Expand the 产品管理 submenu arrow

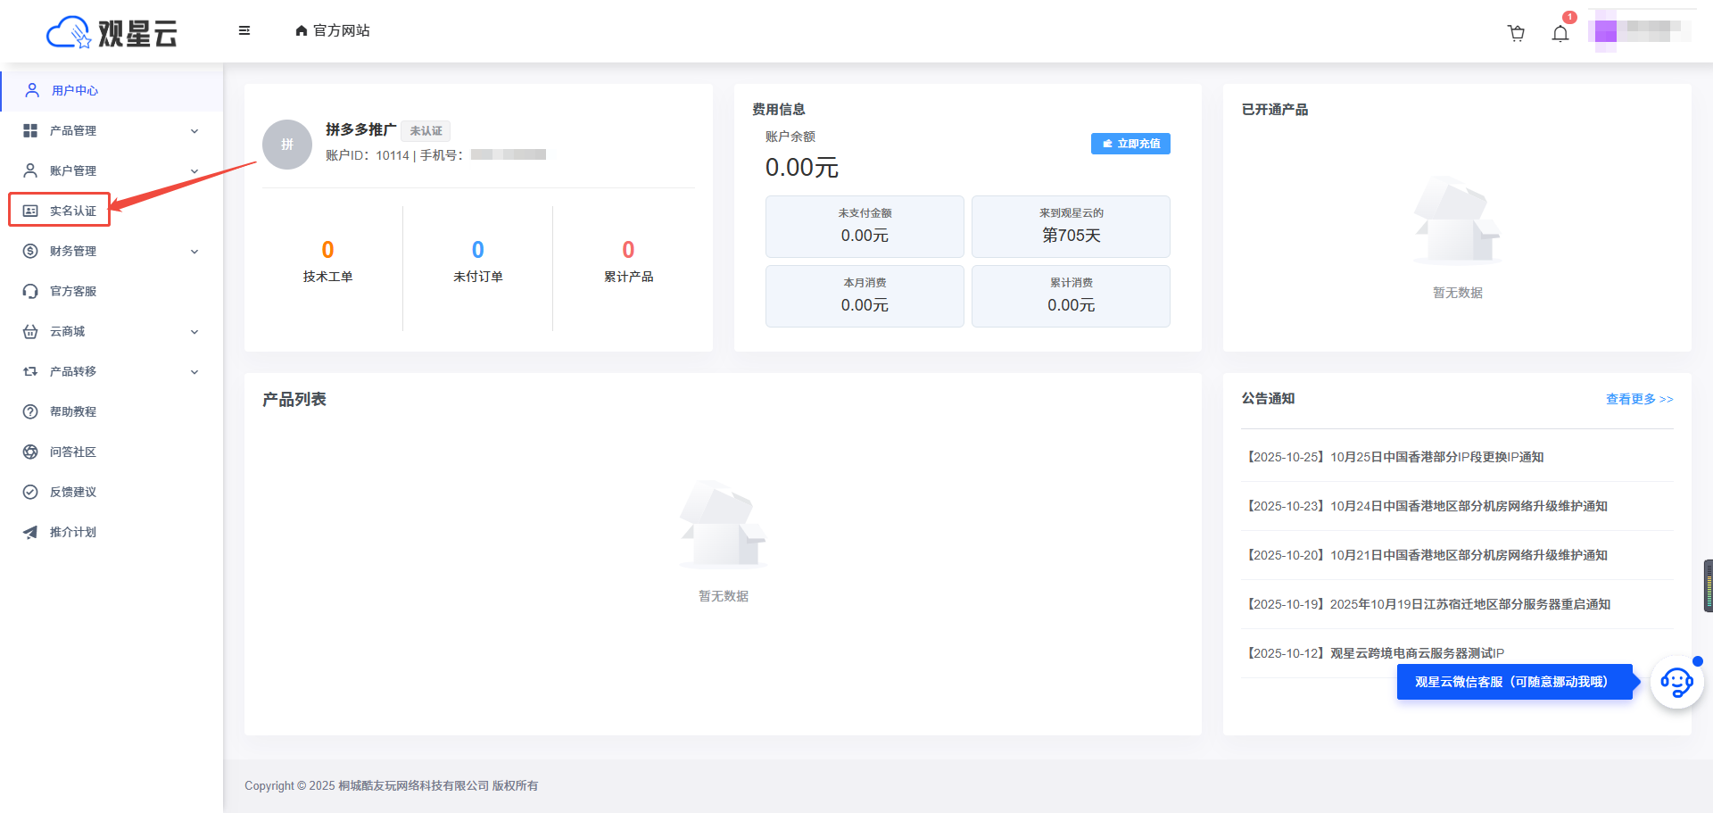(x=194, y=131)
